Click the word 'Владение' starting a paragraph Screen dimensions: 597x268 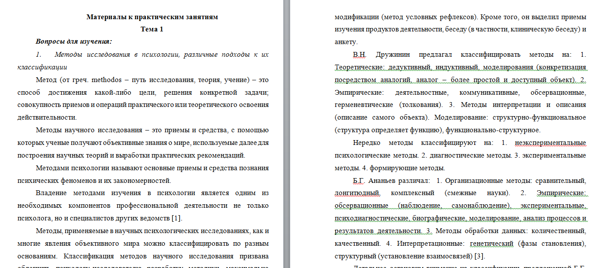click(50, 193)
